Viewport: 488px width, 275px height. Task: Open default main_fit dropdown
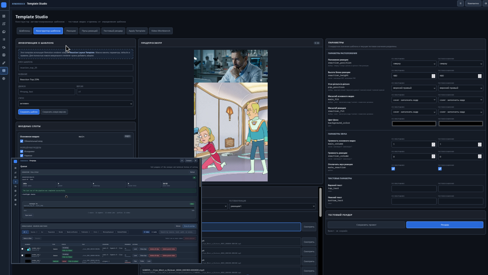414,100
